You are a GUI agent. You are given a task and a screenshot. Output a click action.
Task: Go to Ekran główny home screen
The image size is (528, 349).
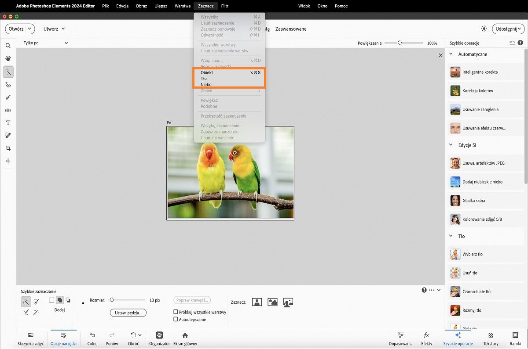pos(185,338)
